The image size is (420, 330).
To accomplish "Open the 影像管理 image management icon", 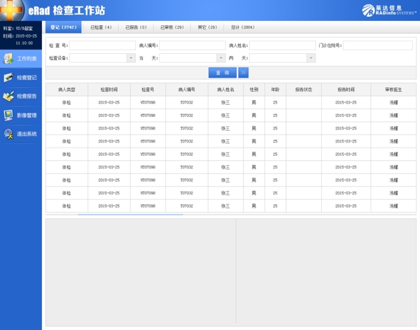I will point(8,115).
